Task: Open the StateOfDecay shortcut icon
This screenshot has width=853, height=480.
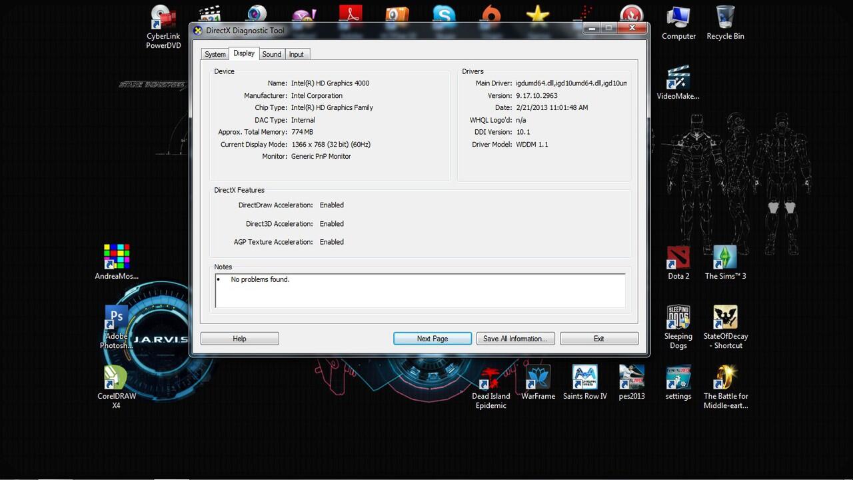Action: point(726,327)
